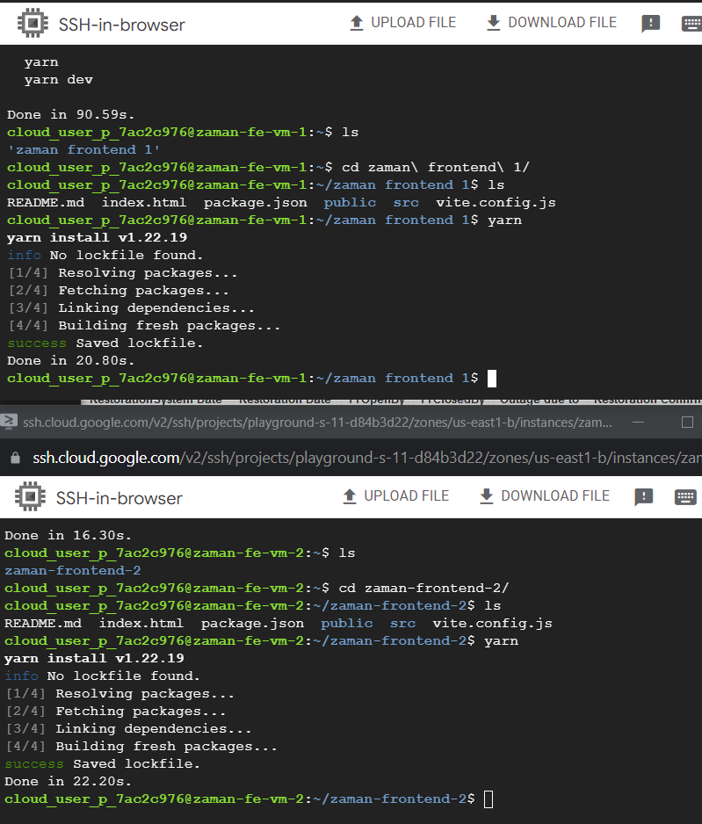Open the feedback icon in the vm-1 toolbar
This screenshot has width=702, height=824.
pyautogui.click(x=650, y=24)
